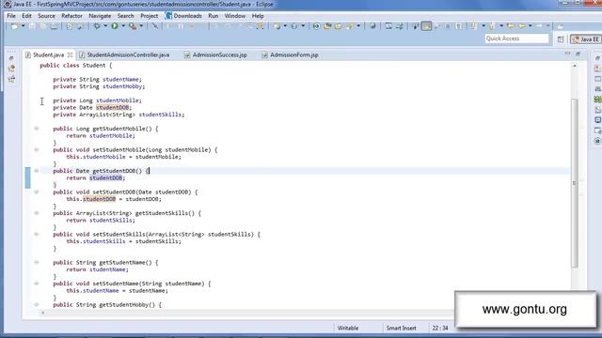This screenshot has width=602, height=338.
Task: Open the Search menu
Action: coord(125,16)
